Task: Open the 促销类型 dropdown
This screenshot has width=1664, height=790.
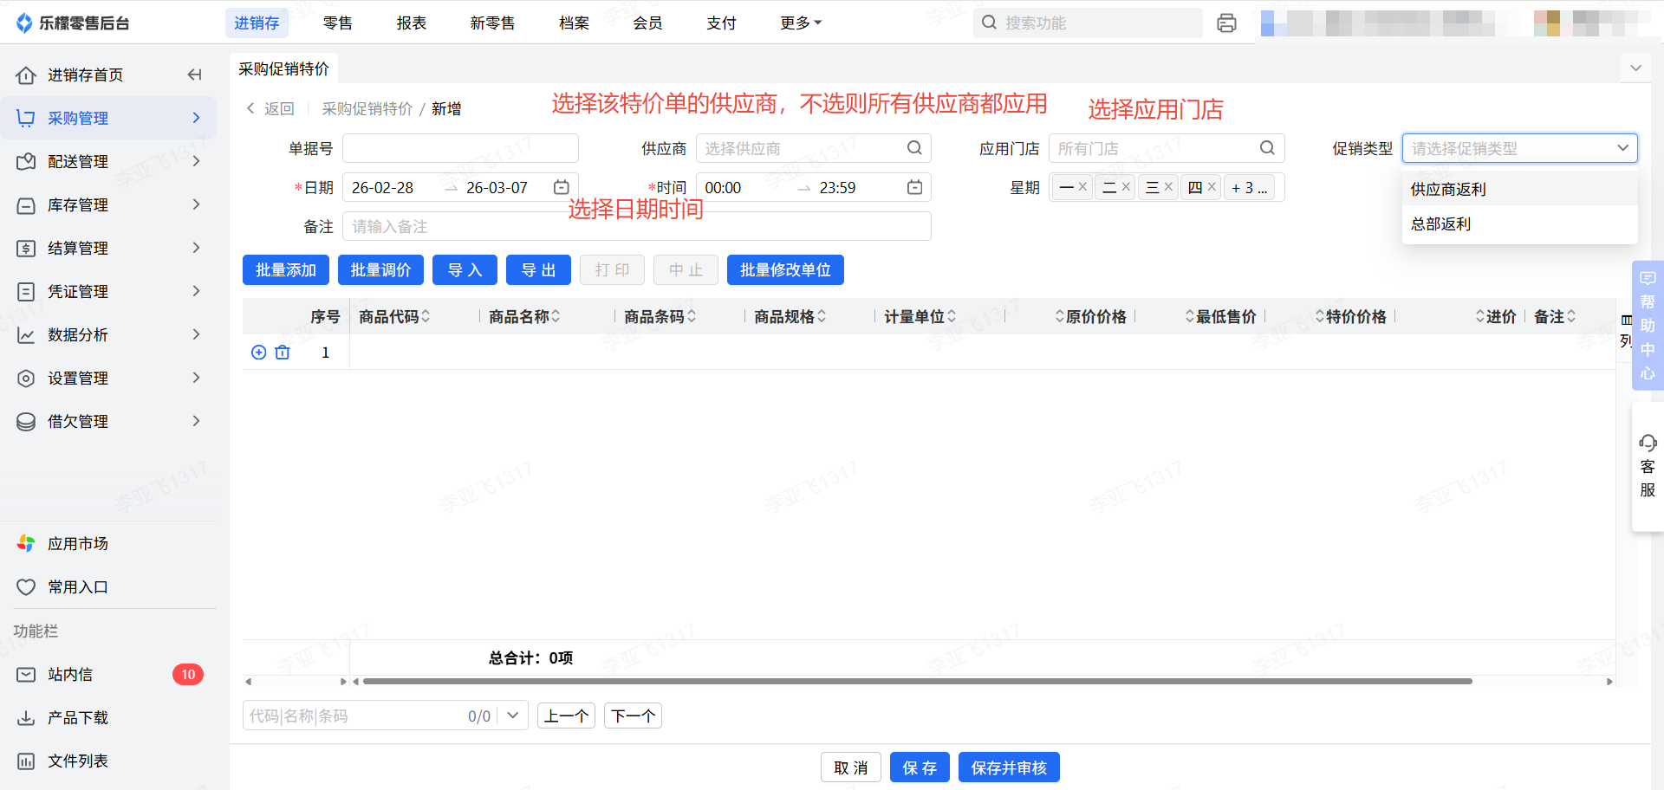Action: 1520,148
